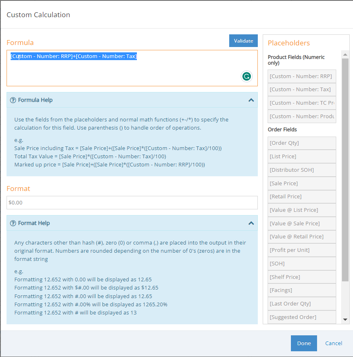353x357 pixels.
Task: Insert the [Shelf Price] placeholder
Action: 302,277
